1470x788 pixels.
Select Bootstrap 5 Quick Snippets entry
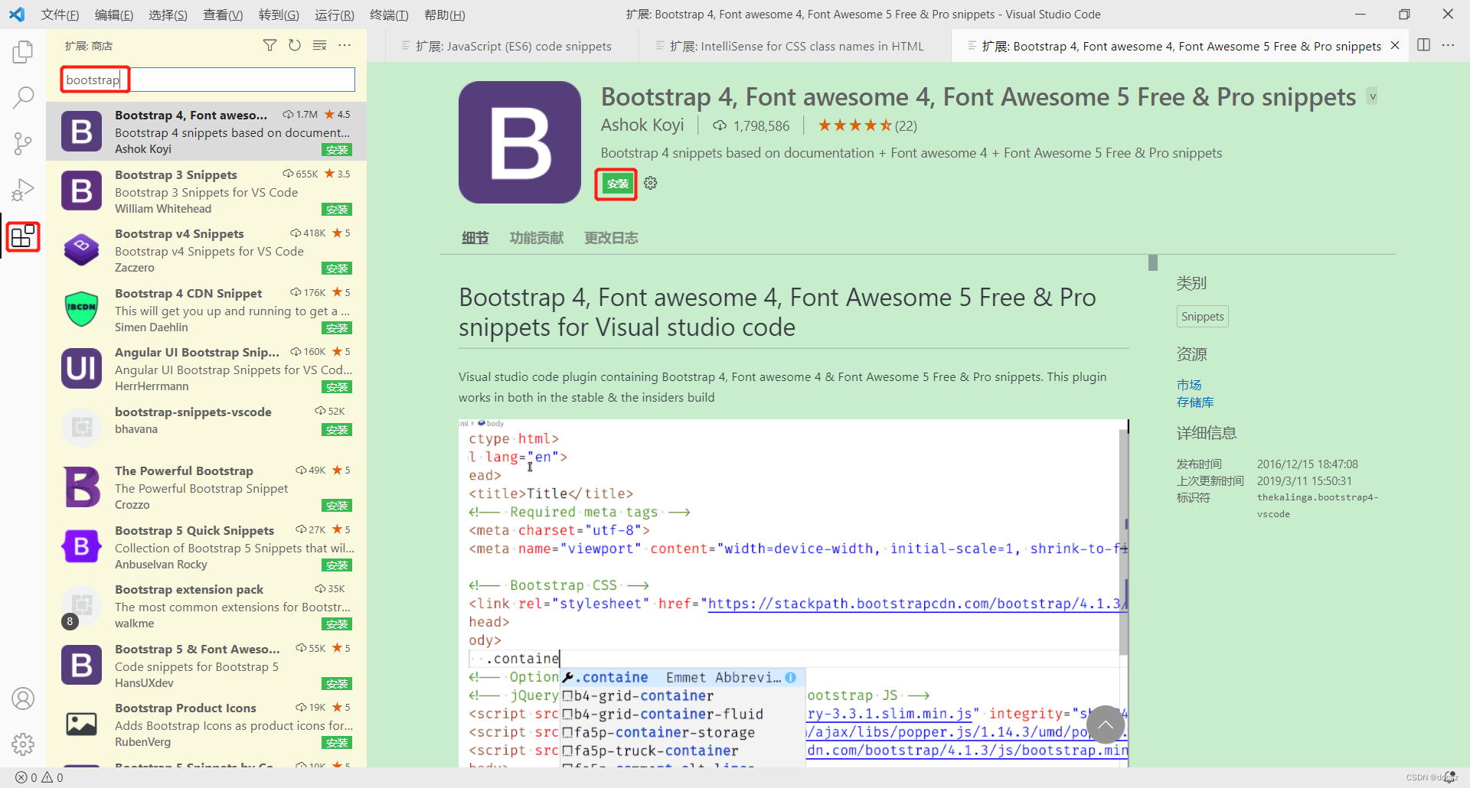[206, 547]
